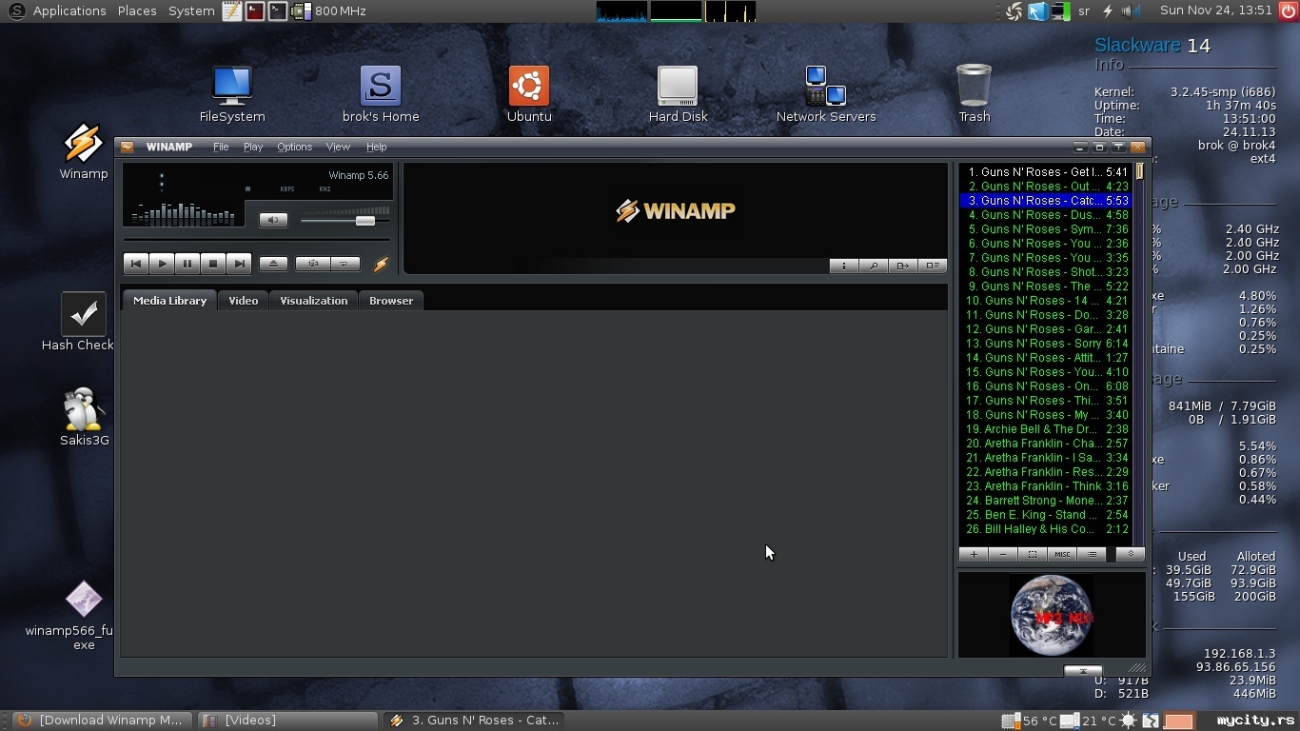
Task: Select track 26 Bill Halley & His Co...
Action: point(1045,529)
